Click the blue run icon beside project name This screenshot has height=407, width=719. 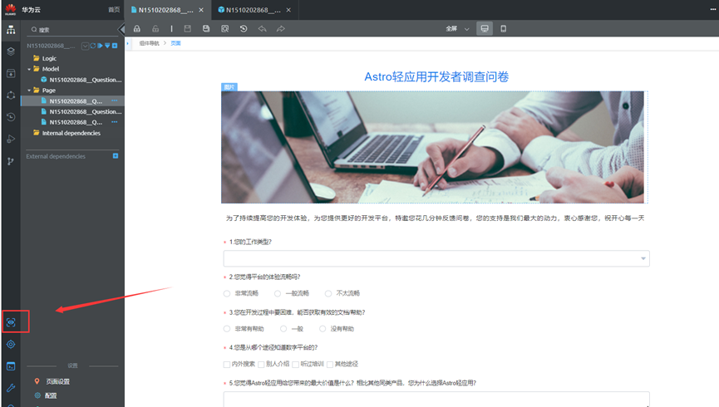click(x=100, y=46)
